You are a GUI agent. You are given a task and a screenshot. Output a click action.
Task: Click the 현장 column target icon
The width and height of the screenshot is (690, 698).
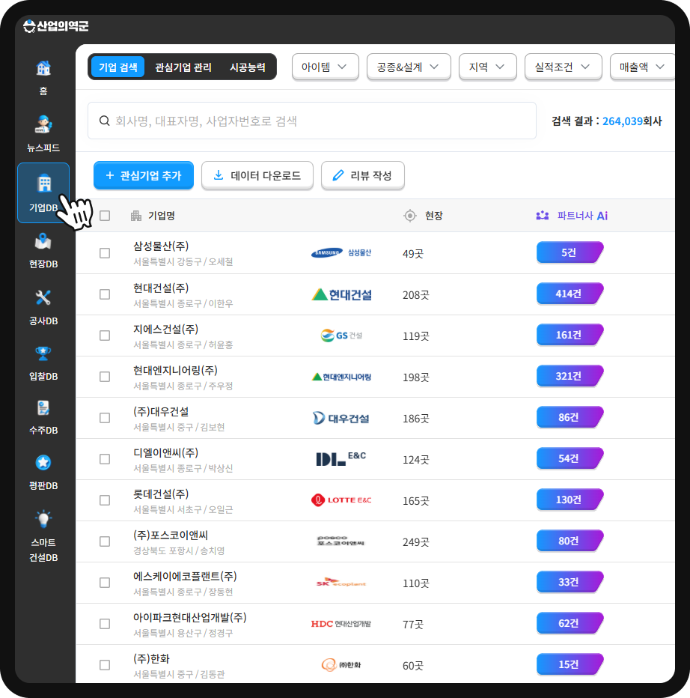409,216
